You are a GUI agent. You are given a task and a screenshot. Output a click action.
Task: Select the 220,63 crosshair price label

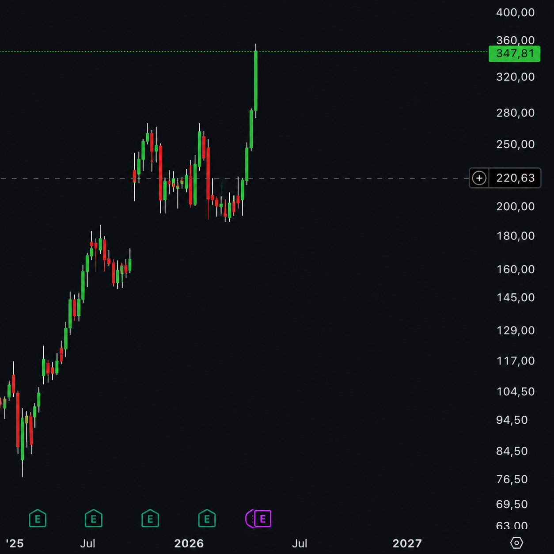[x=515, y=178]
